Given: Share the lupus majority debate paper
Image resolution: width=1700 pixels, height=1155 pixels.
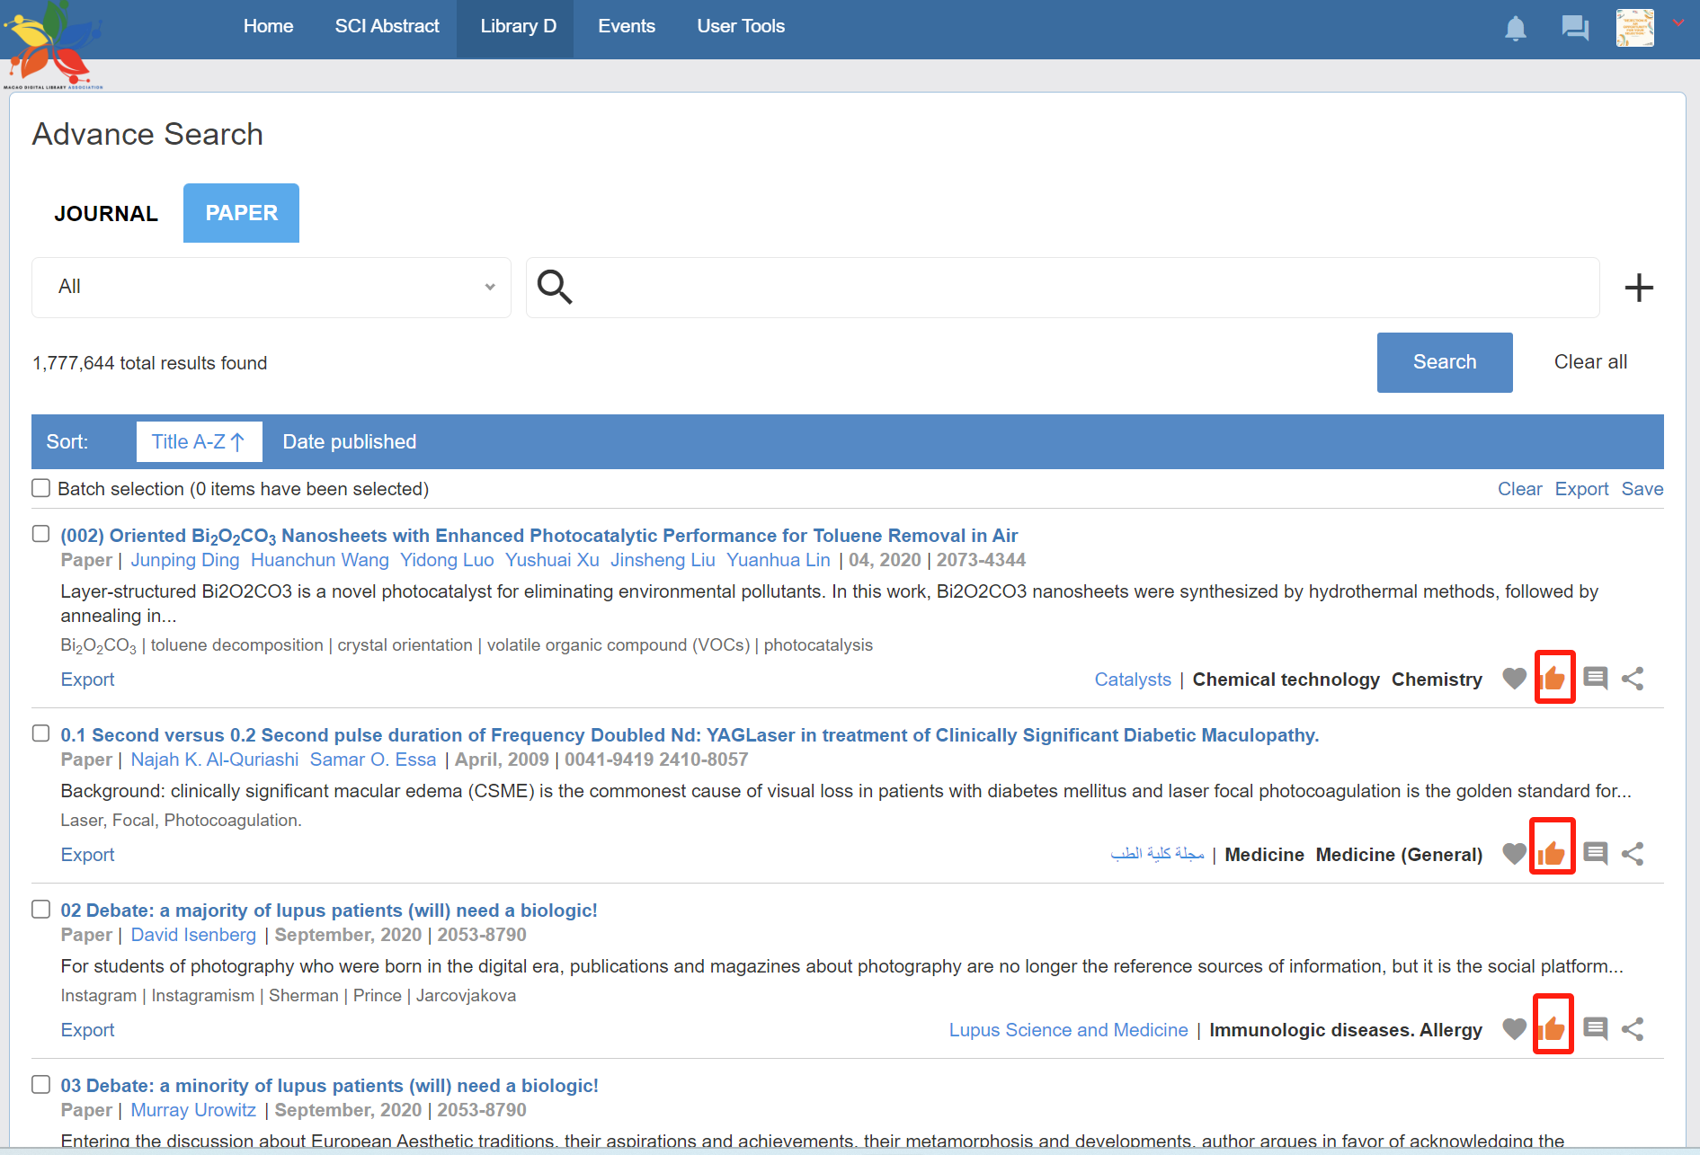Looking at the screenshot, I should click(1633, 1029).
